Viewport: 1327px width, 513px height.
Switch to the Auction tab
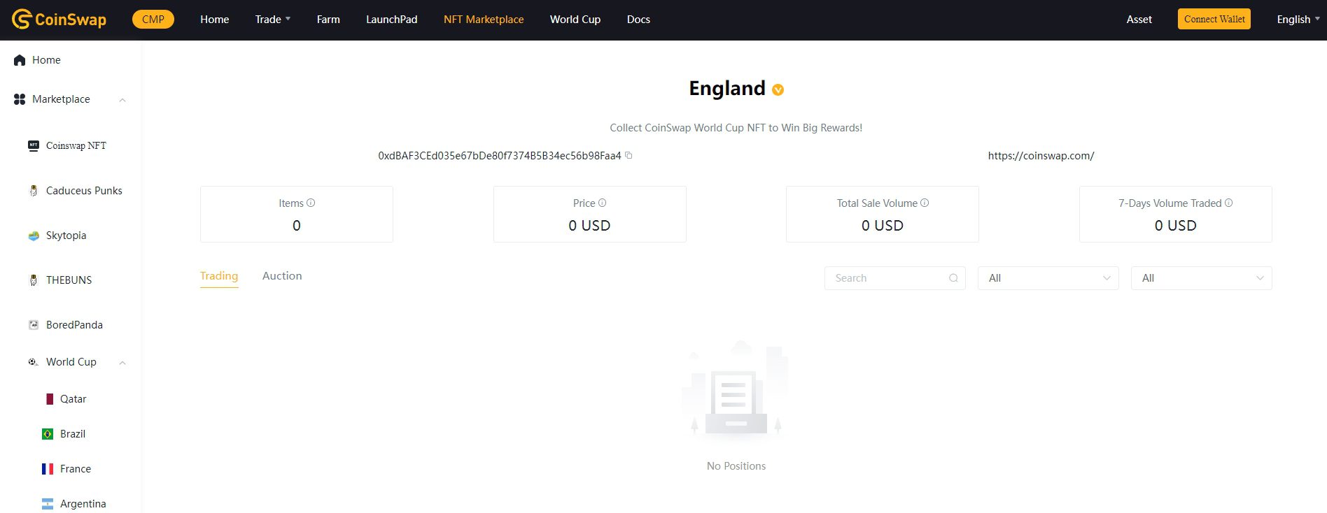tap(282, 276)
